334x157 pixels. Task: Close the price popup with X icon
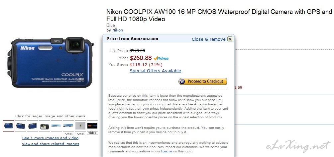(230, 39)
